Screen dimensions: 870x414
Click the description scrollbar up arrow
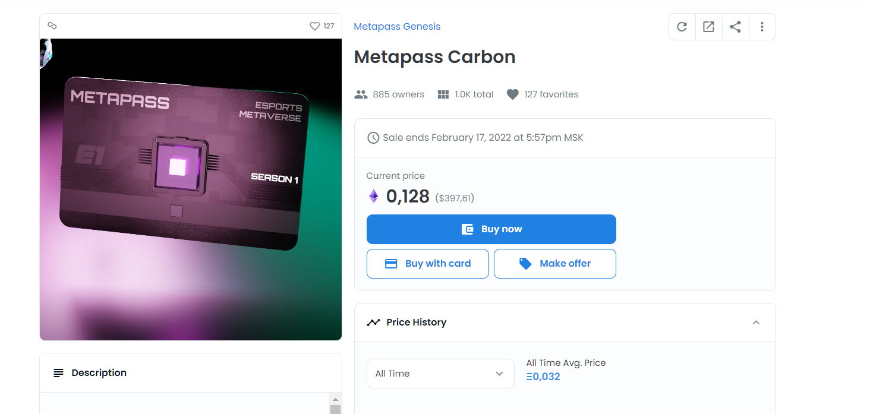pos(335,399)
